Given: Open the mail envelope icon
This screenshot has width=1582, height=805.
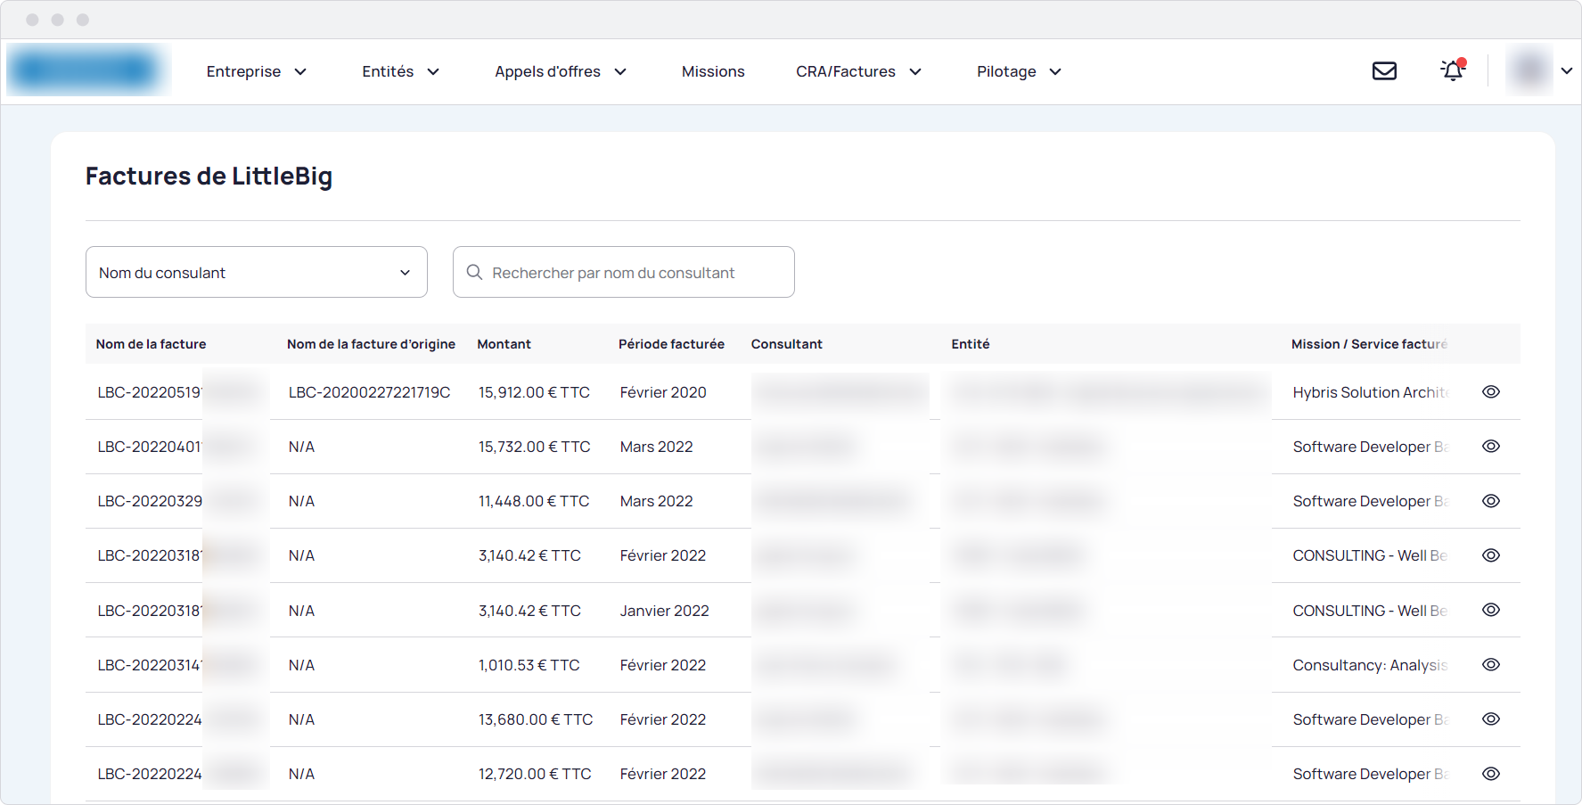Looking at the screenshot, I should pyautogui.click(x=1384, y=70).
